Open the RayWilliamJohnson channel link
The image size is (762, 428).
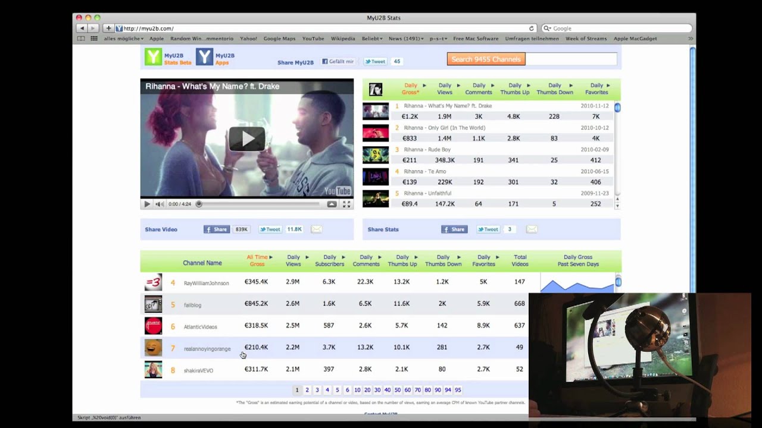[x=206, y=283]
